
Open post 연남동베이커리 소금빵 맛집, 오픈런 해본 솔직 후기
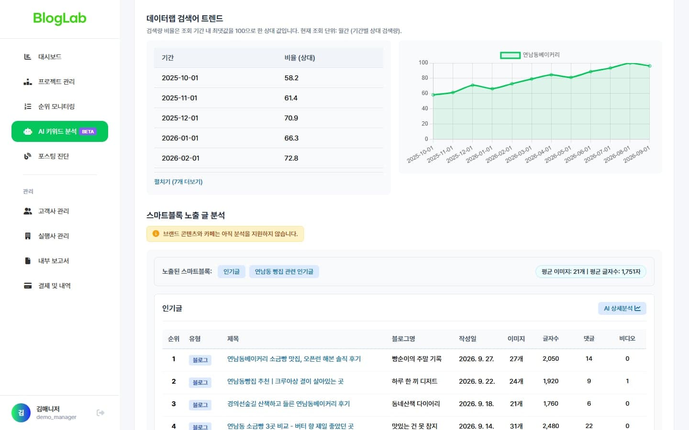294,359
